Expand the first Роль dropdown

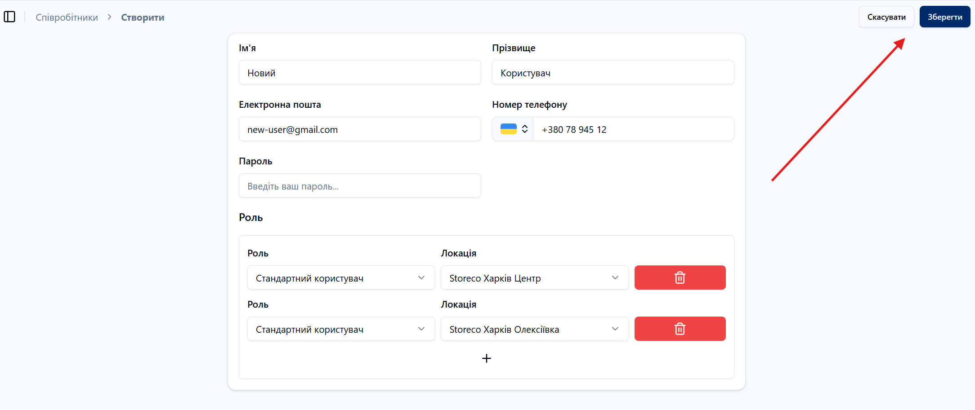click(x=341, y=278)
